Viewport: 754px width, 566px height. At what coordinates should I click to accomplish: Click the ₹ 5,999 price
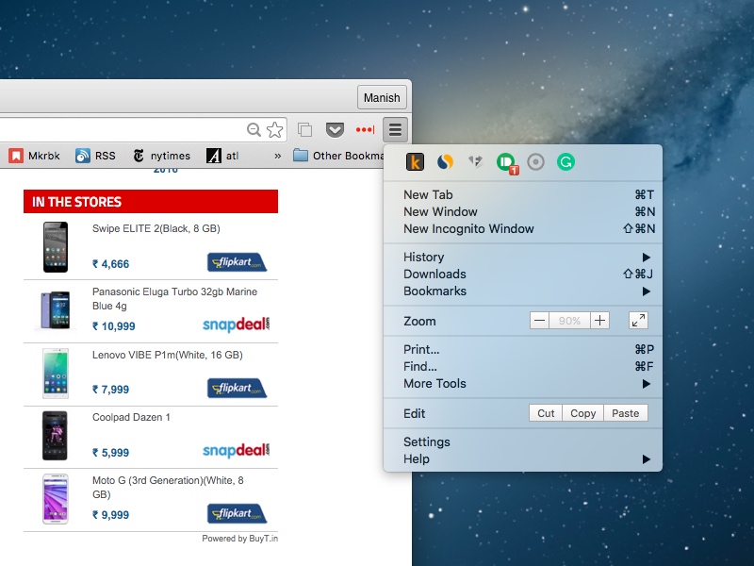pos(110,453)
